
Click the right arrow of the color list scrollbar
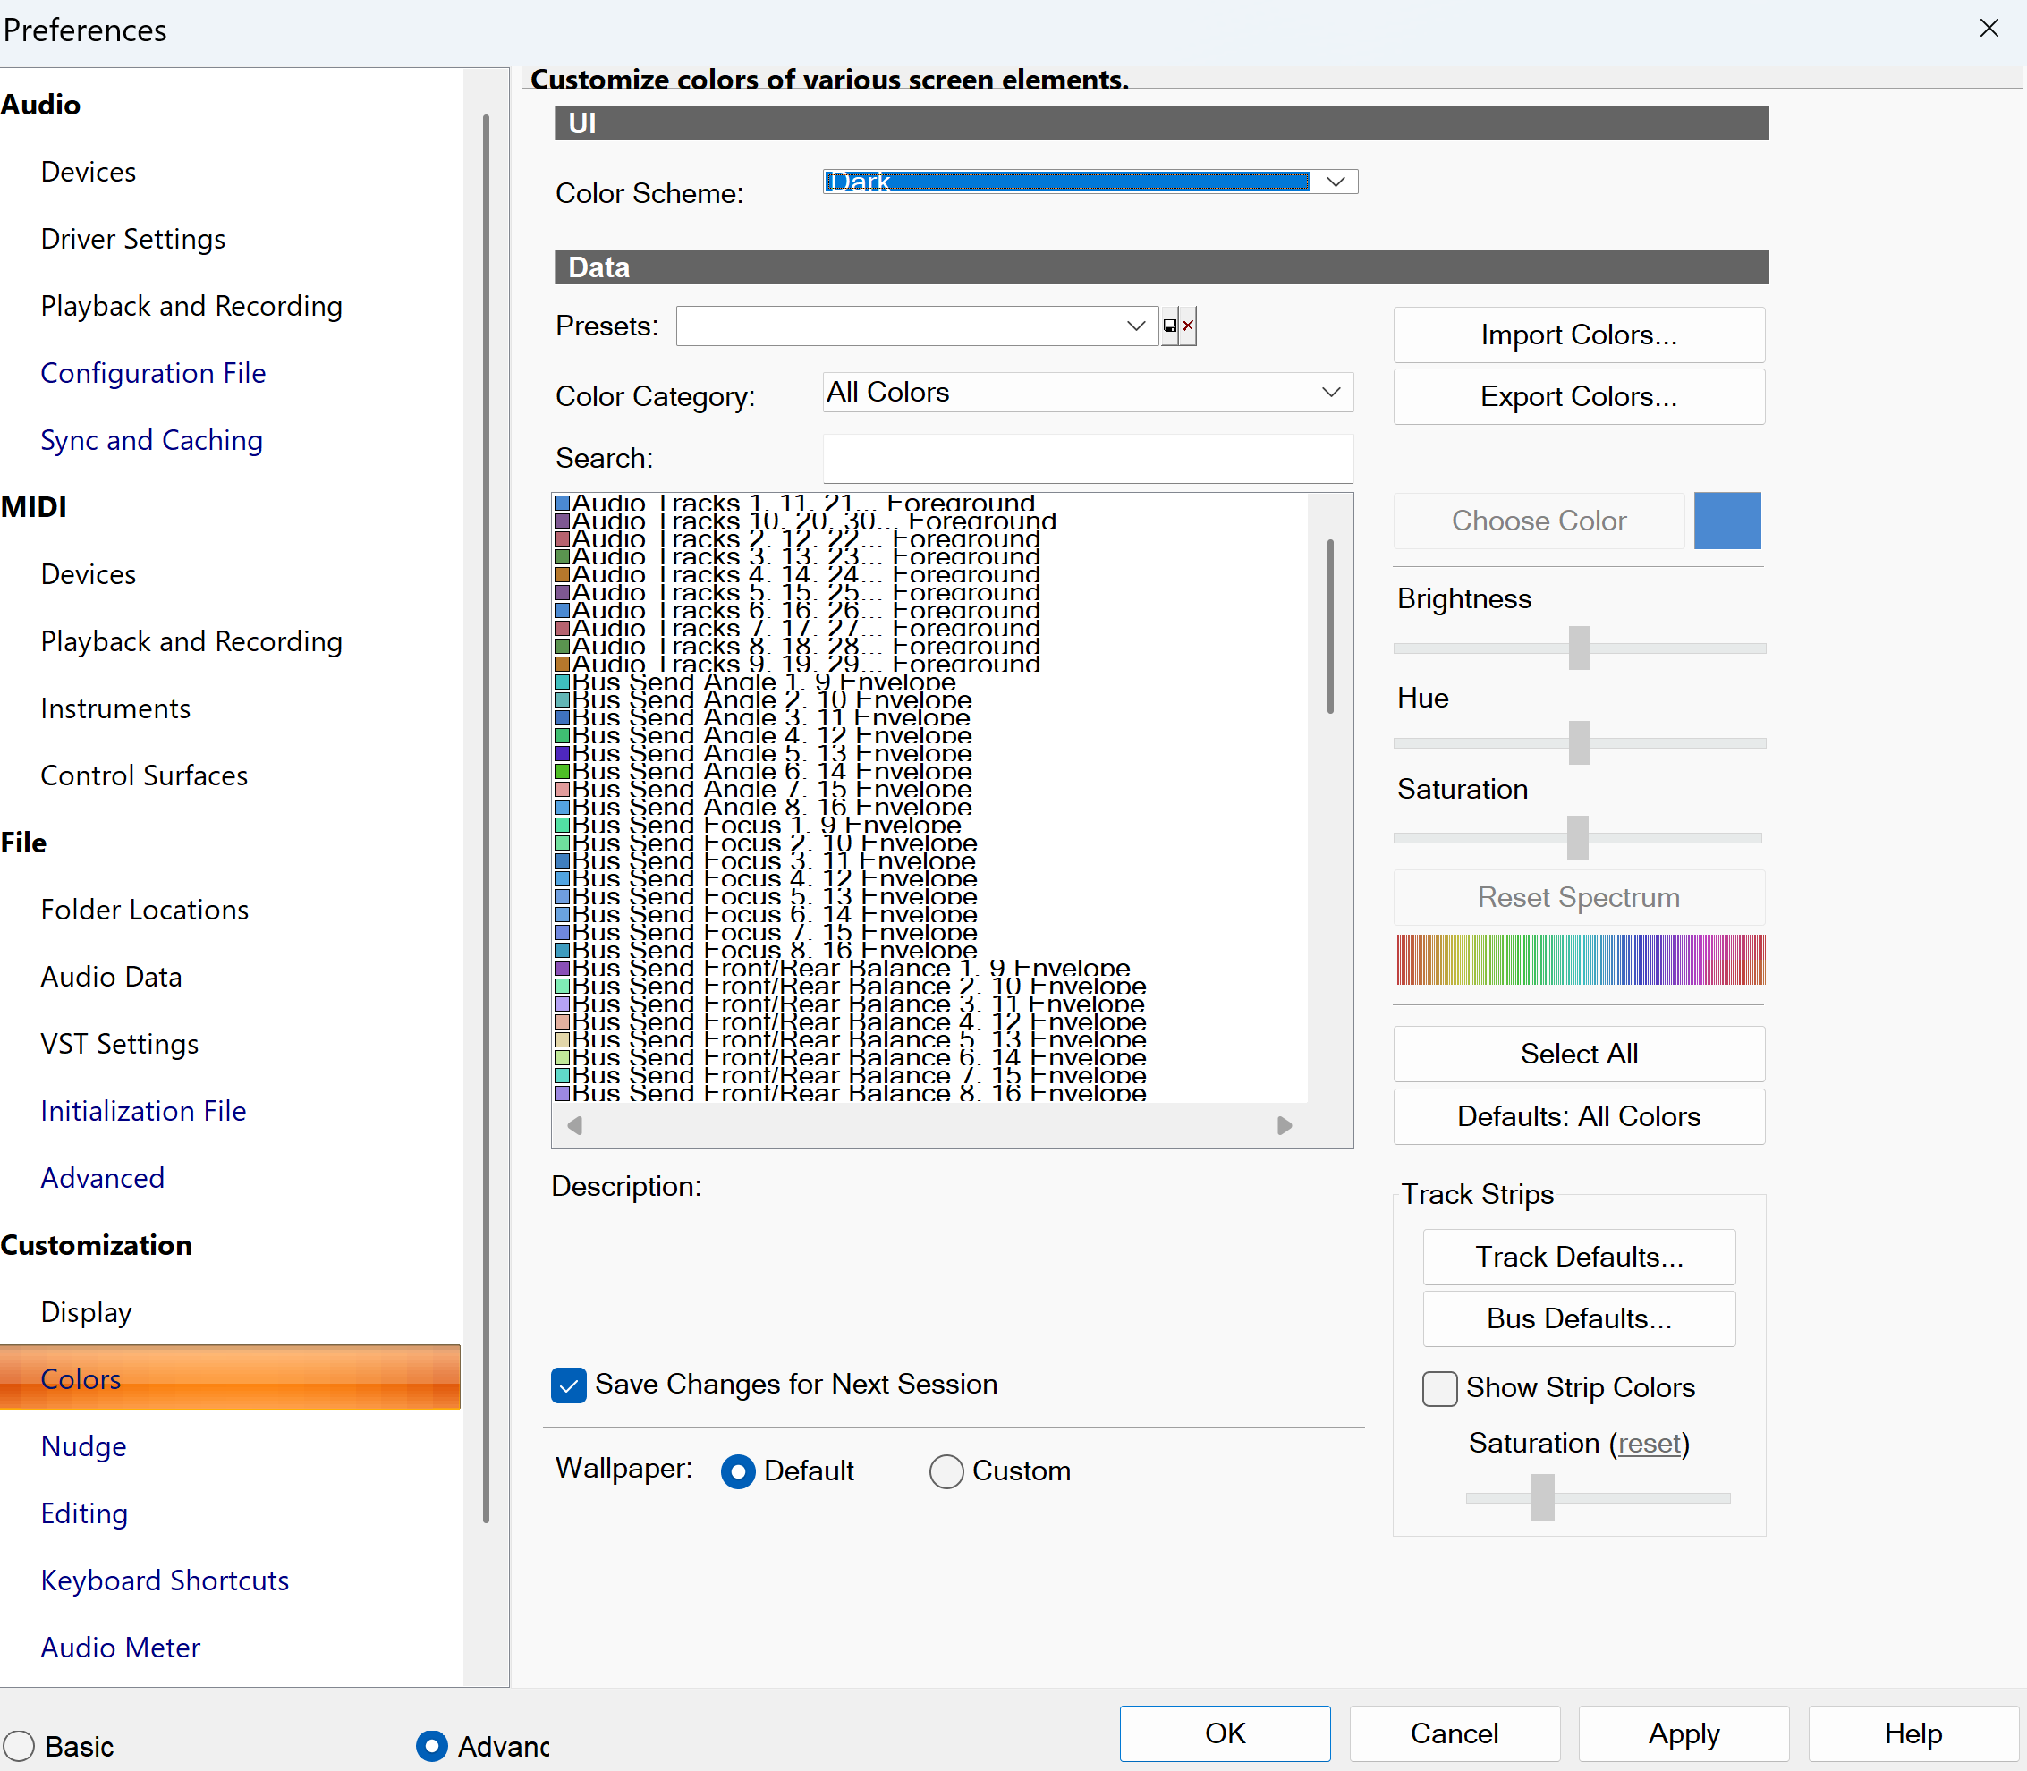tap(1285, 1124)
